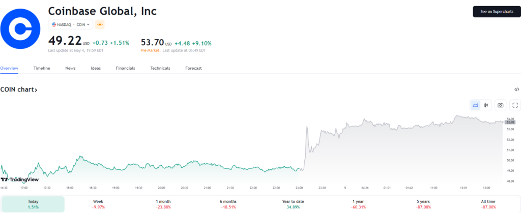Open the Ideas tab
This screenshot has width=521, height=213.
click(x=96, y=68)
